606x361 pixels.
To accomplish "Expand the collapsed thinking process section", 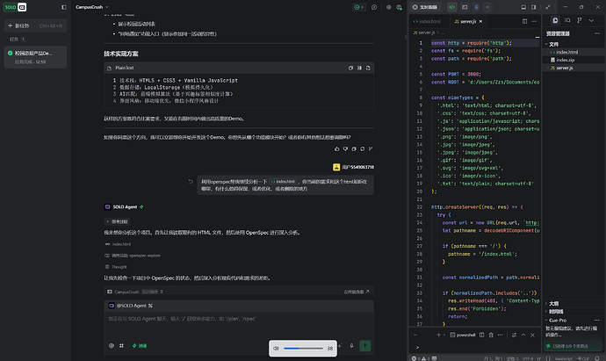I will pyautogui.click(x=117, y=221).
